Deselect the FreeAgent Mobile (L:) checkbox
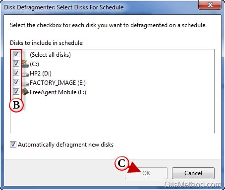225x190 pixels. tap(16, 91)
